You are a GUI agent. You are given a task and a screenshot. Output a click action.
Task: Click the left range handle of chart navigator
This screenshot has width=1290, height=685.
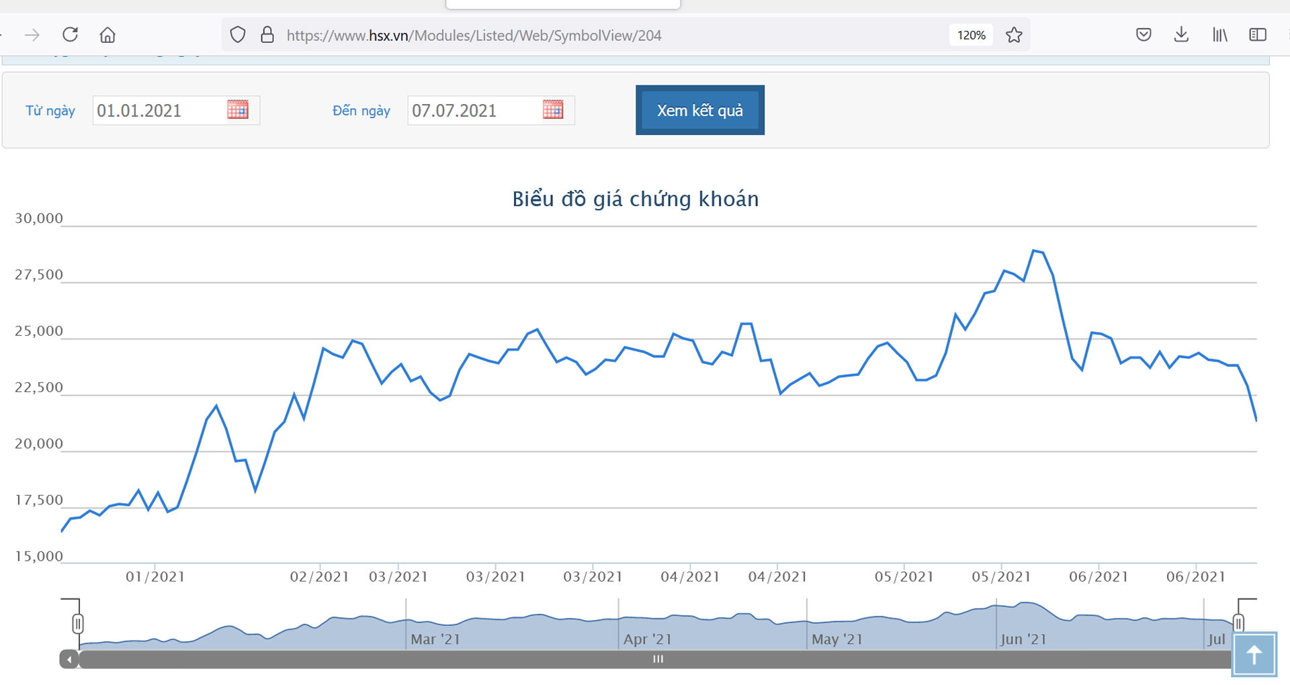(78, 624)
